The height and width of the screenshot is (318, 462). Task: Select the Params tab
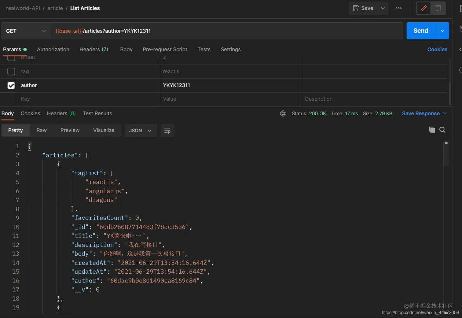[15, 50]
